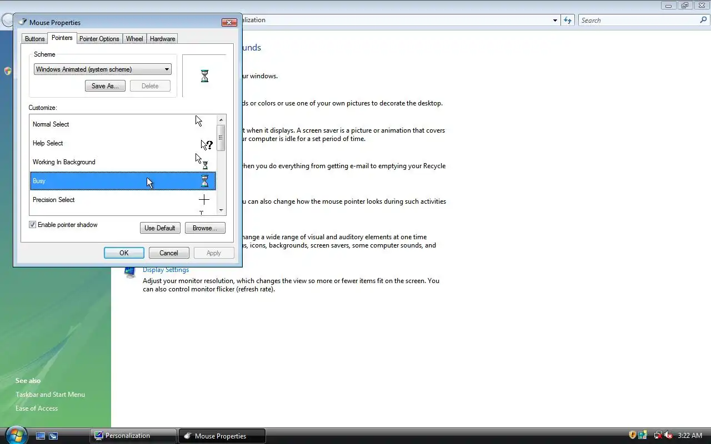Click Show Desktop in Quick Launch
Viewport: 711px width, 444px height.
click(41, 436)
